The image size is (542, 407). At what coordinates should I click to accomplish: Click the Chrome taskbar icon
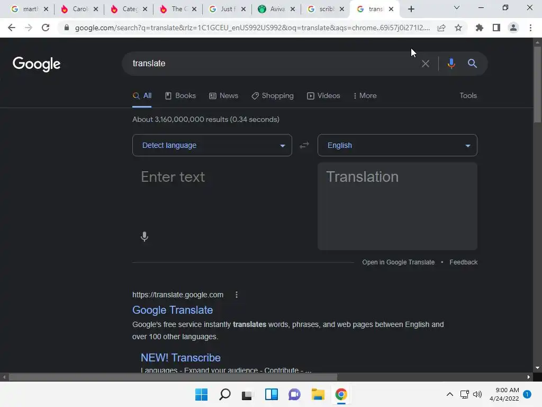[341, 394]
